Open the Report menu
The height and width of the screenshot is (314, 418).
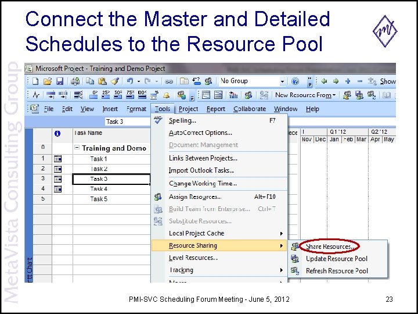(x=215, y=109)
